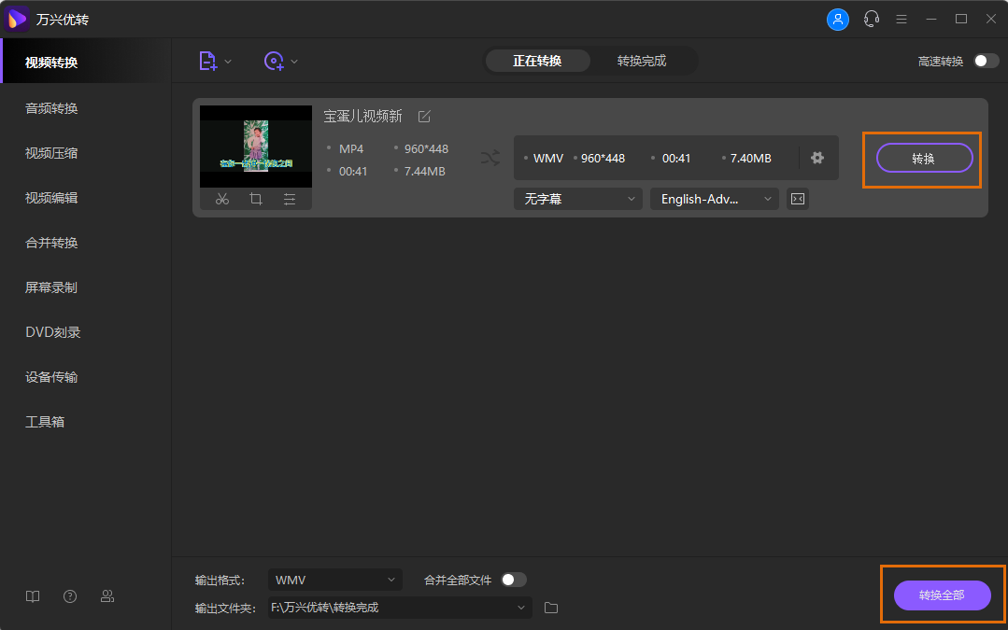Select 视频压缩 in the sidebar
The width and height of the screenshot is (1008, 630).
tap(51, 153)
